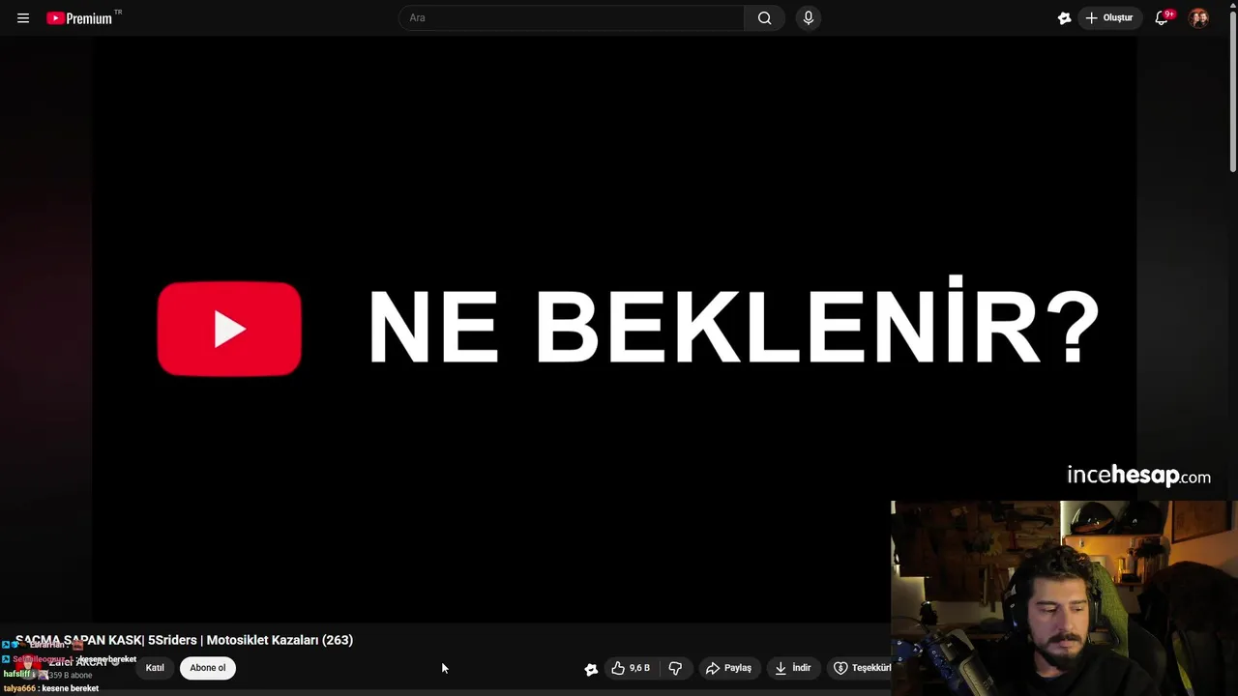Like the video showing 9,6 B

click(631, 668)
